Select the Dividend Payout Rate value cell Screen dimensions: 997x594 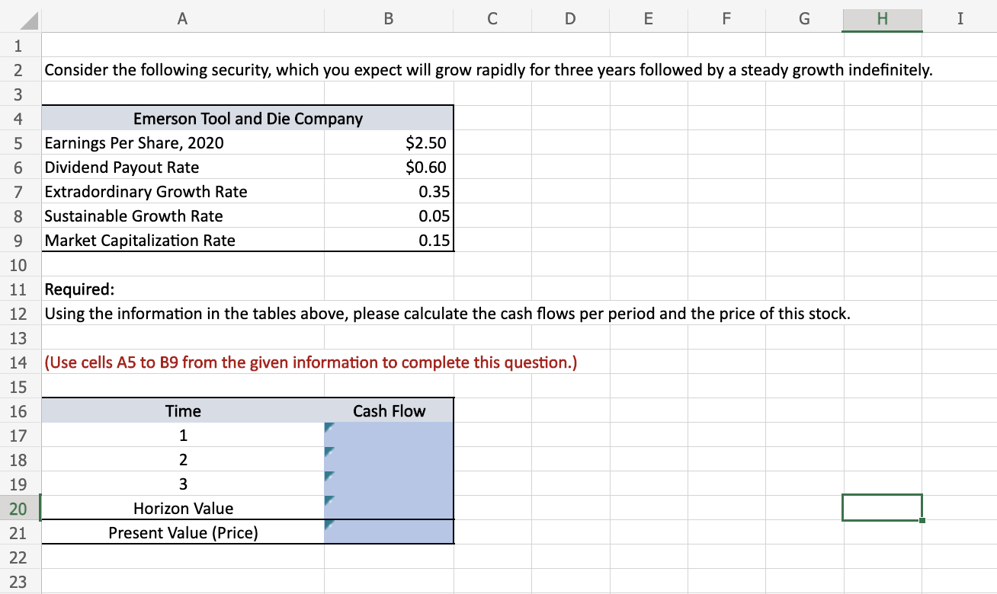tap(389, 167)
